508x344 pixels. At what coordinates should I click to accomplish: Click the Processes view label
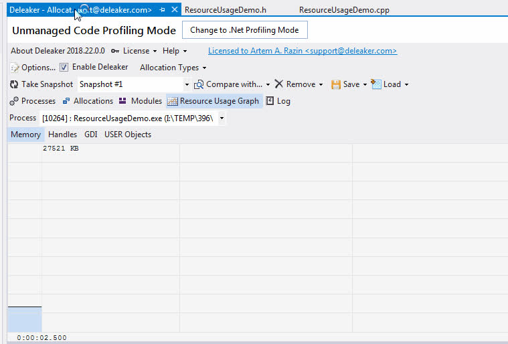tap(38, 101)
